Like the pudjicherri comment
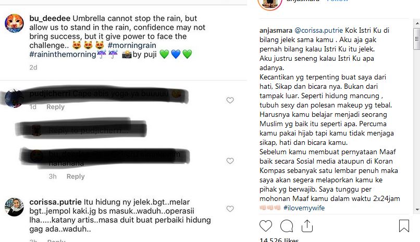The height and width of the screenshot is (242, 420). pos(230,100)
